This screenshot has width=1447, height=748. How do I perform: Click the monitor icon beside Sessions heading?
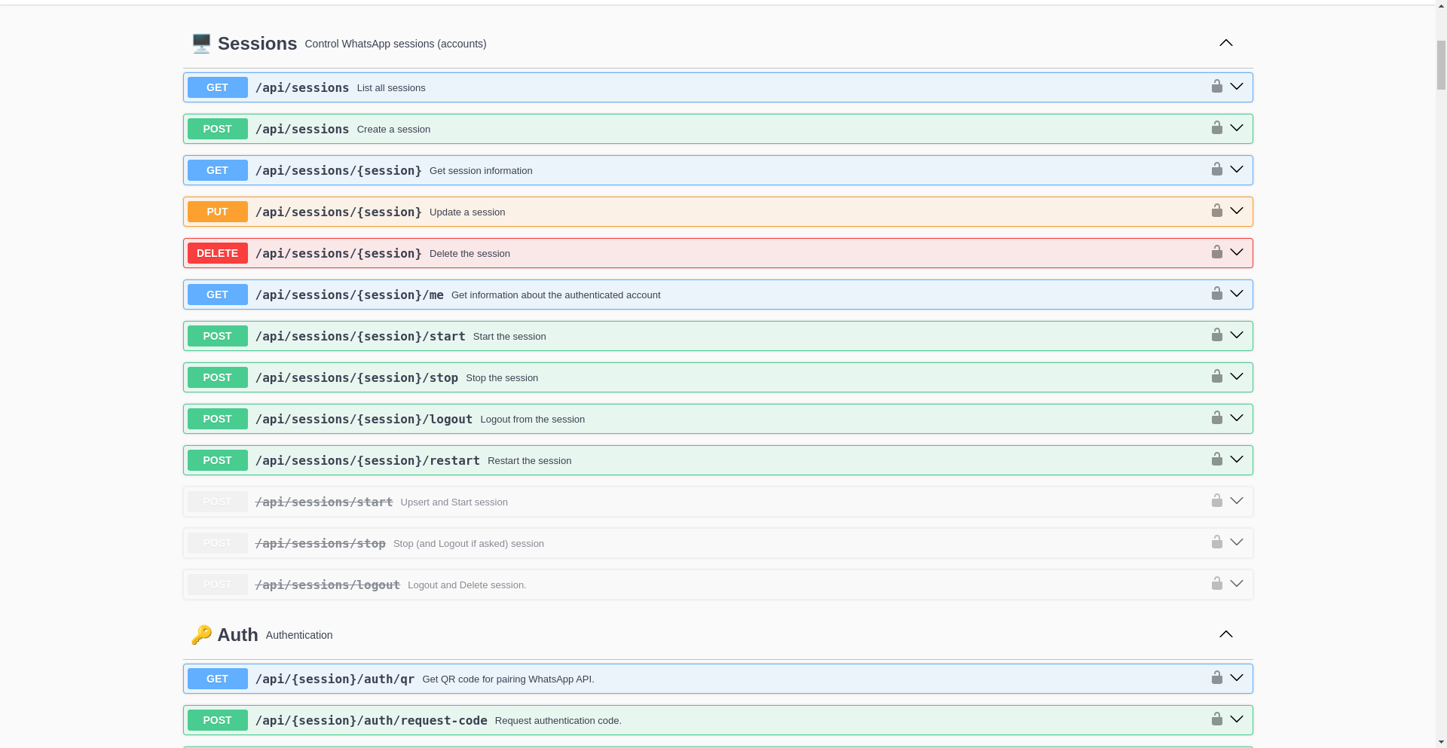[x=200, y=43]
